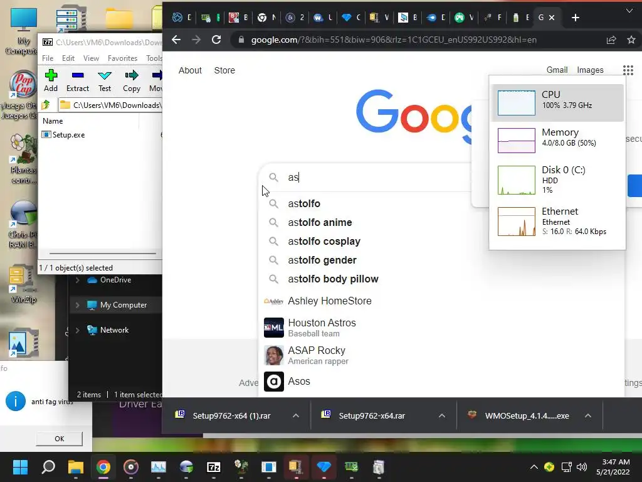
Task: Open the blue diamond taskbar app
Action: click(x=324, y=467)
